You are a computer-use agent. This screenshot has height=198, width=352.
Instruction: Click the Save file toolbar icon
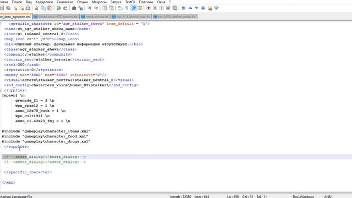click(x=2, y=8)
